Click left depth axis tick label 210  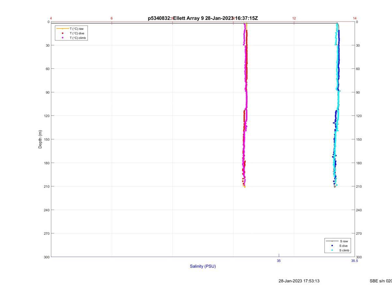[46, 186]
